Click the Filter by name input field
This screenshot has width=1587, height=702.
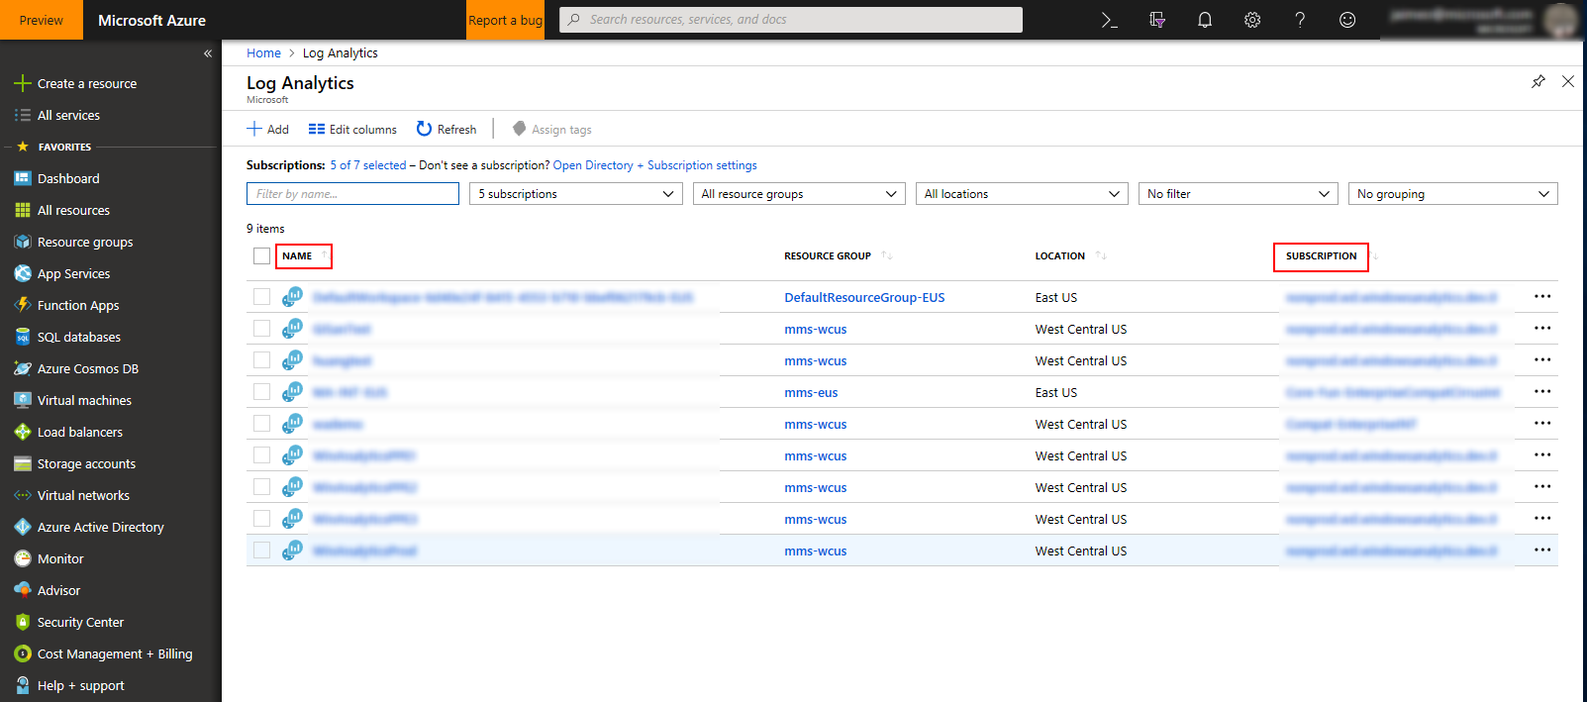[352, 194]
